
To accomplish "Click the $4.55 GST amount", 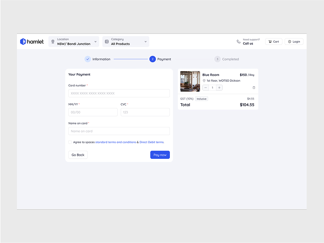I will [251, 99].
